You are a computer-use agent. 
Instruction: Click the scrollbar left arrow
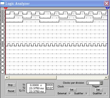7,78
